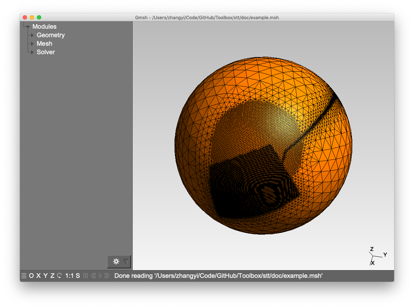Open the dropdown triangle beside gear
414x308 pixels.
click(x=126, y=262)
